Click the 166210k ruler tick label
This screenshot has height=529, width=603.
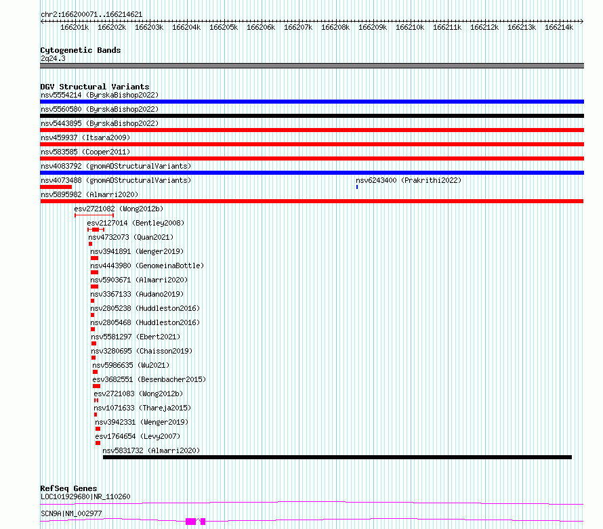(410, 27)
